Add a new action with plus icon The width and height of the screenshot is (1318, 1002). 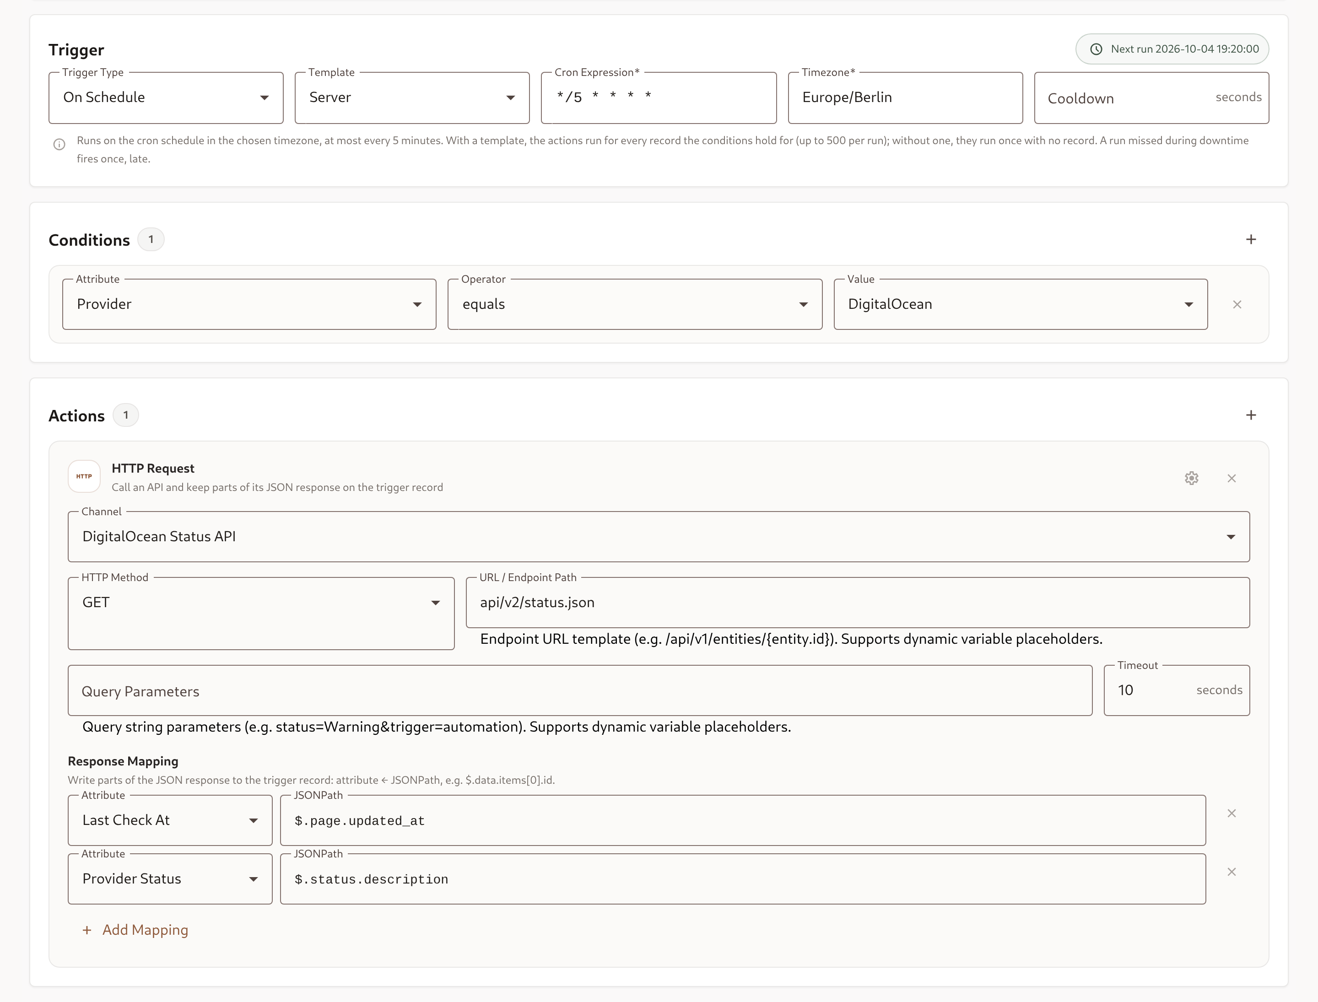1251,415
